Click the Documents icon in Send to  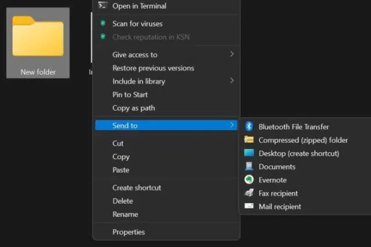(249, 166)
